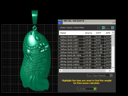Viewport: 128px width, 96px height.
Task: Select the pendant bail loop
Action: click(35, 17)
